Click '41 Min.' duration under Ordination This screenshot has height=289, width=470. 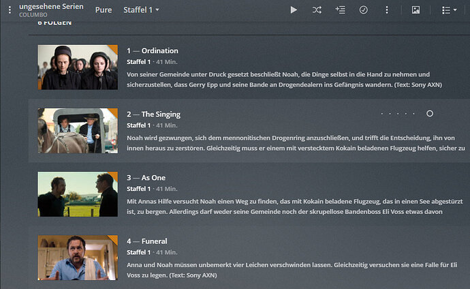point(167,62)
